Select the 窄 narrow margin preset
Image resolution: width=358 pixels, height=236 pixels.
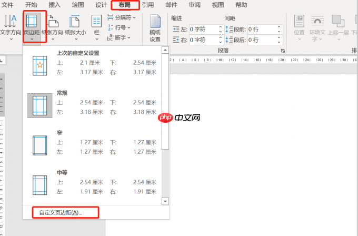tap(39, 145)
